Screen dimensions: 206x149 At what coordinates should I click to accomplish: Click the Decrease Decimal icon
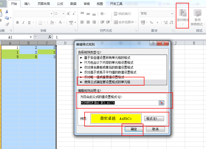[x=171, y=22]
